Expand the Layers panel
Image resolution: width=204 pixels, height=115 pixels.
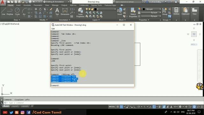(96, 20)
